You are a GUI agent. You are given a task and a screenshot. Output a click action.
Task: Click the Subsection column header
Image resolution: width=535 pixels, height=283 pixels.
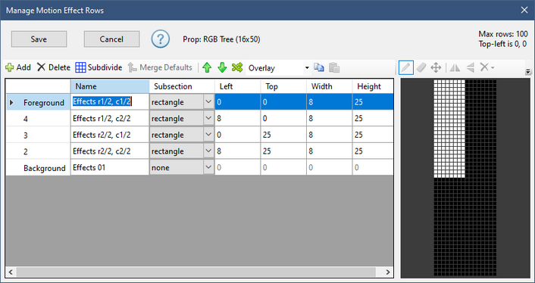(x=182, y=86)
